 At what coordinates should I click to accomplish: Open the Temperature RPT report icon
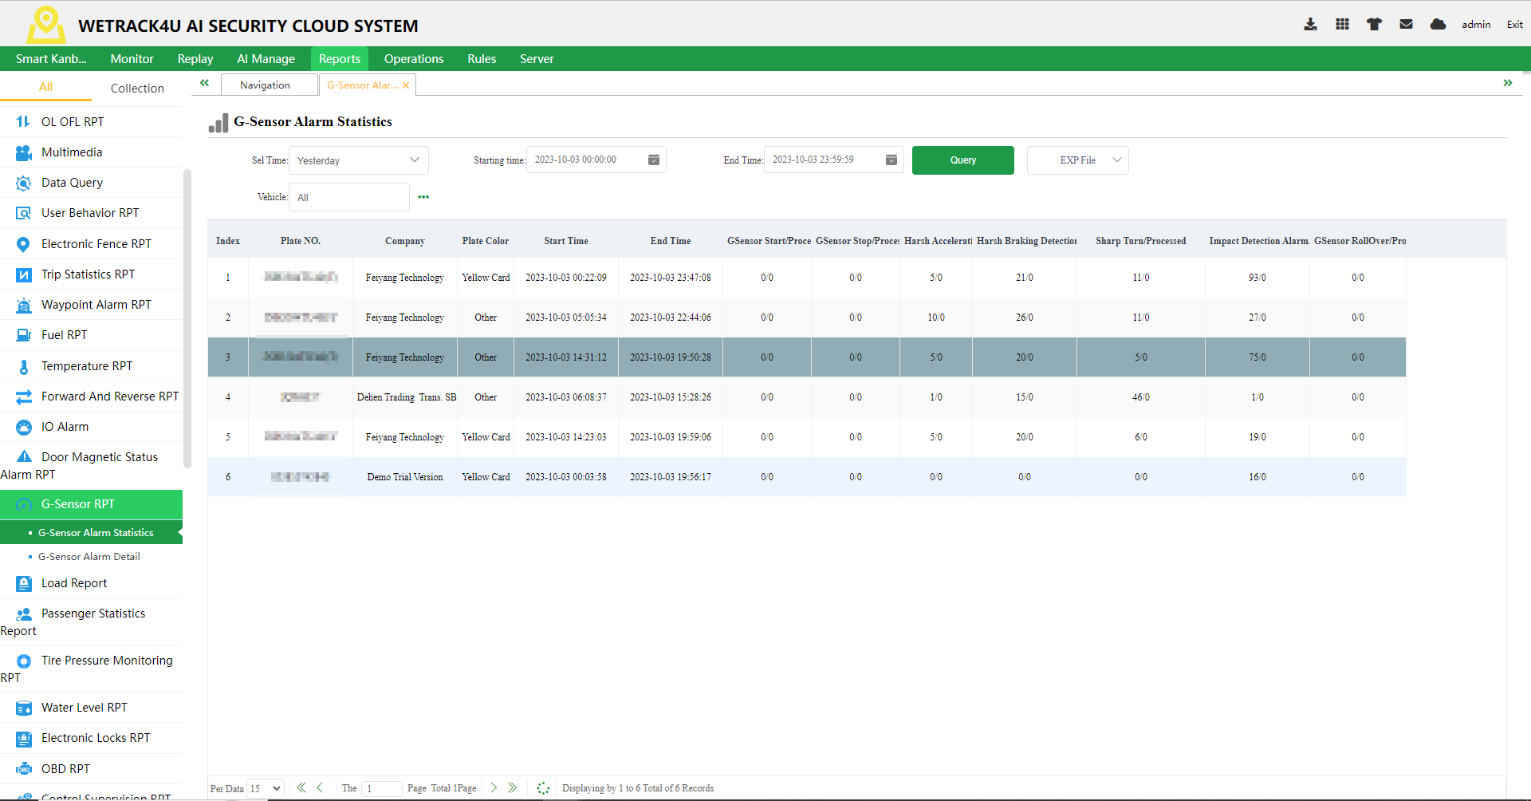point(23,365)
